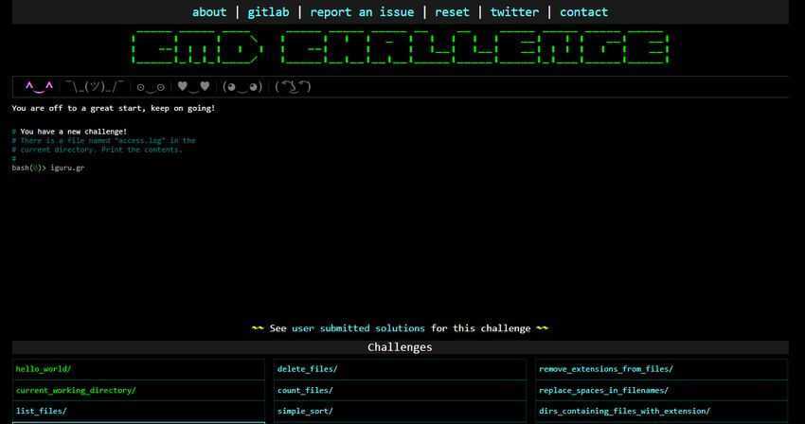Click the Challenges section header
Screen dimensions: 805x424
tap(400, 347)
